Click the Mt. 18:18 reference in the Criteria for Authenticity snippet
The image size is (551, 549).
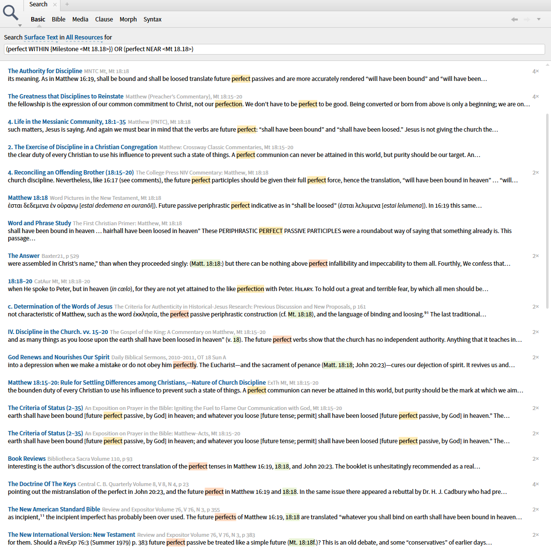click(x=300, y=314)
